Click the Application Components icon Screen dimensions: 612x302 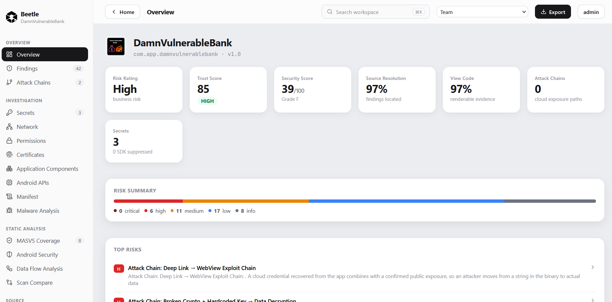(x=9, y=168)
